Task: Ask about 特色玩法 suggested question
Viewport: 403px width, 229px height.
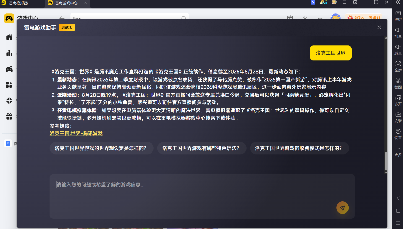Action: [x=202, y=148]
